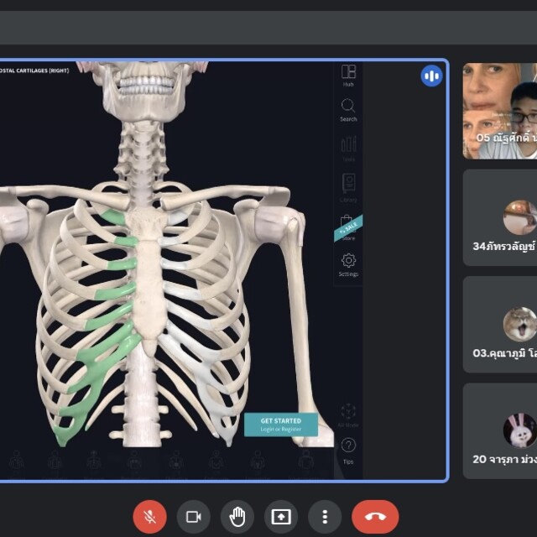Open Settings gear in anatomy sidebar
Screen dimensions: 537x537
click(348, 264)
